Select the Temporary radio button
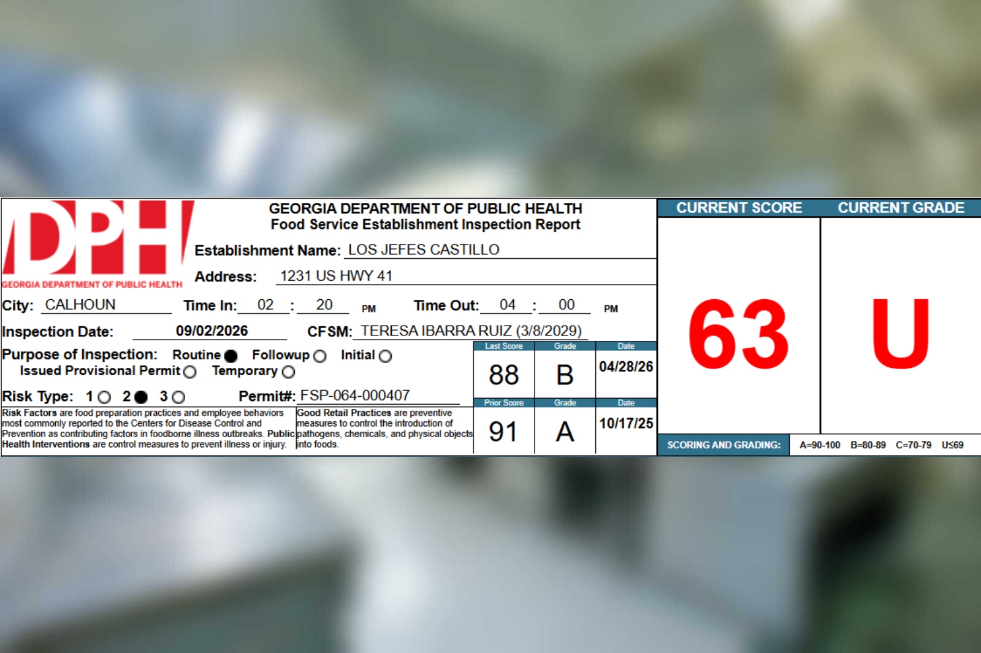Viewport: 981px width, 653px height. pyautogui.click(x=288, y=372)
